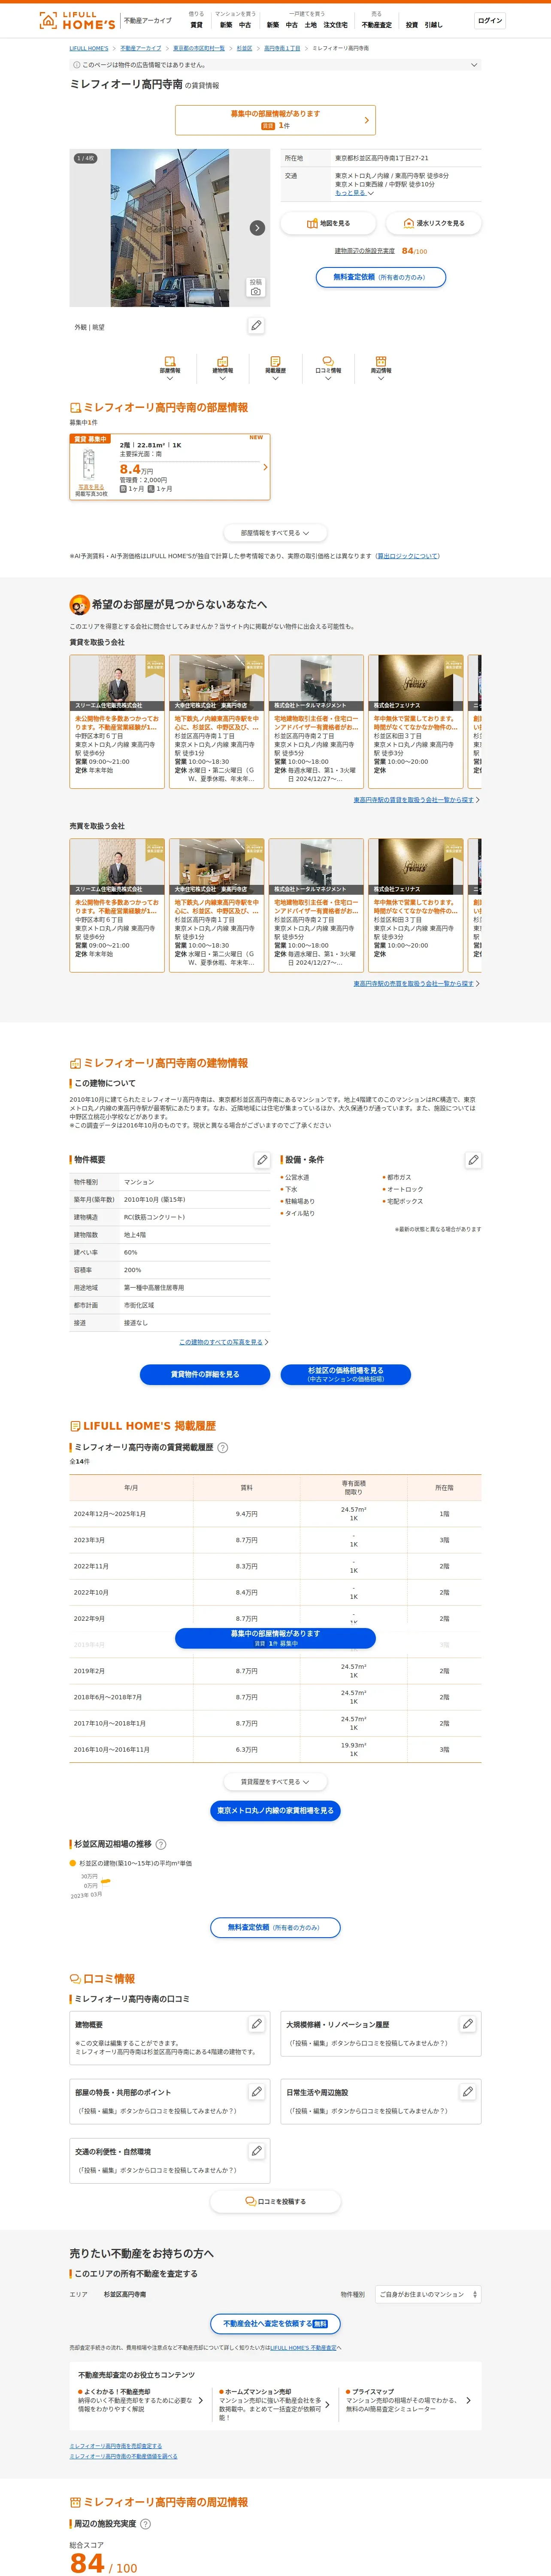
Task: Click the ログイン button
Action: (490, 20)
